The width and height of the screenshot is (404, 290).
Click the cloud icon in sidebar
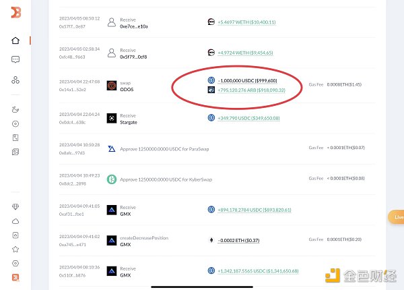15,221
